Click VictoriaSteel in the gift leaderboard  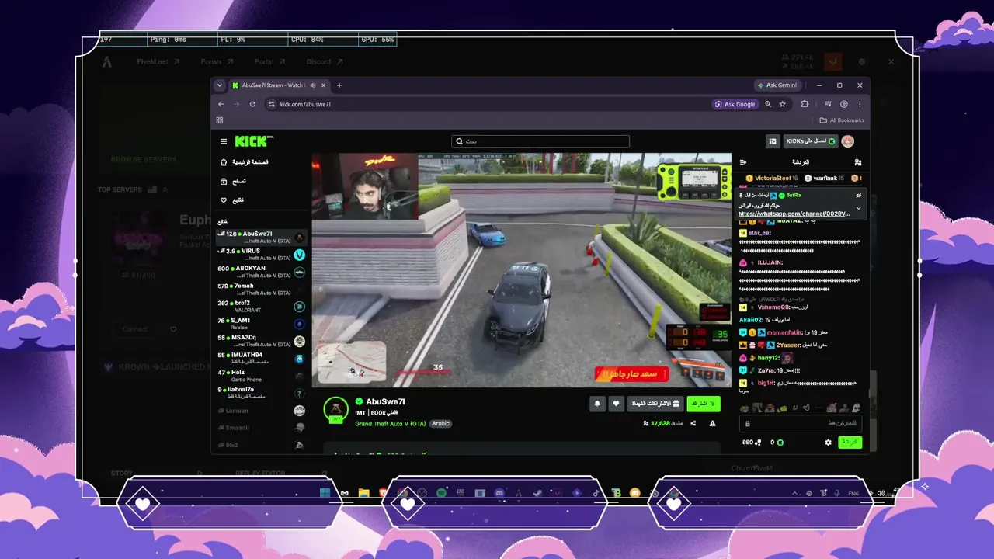point(772,179)
